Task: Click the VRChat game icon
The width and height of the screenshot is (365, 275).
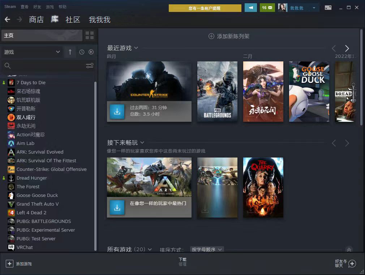Action: (11, 247)
